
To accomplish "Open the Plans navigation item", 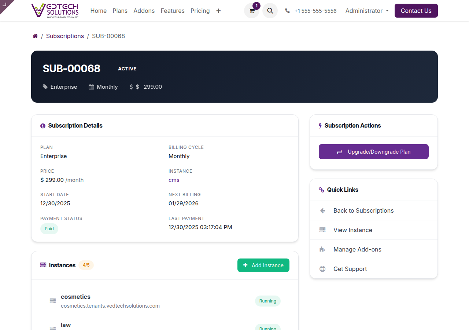I will pyautogui.click(x=120, y=11).
